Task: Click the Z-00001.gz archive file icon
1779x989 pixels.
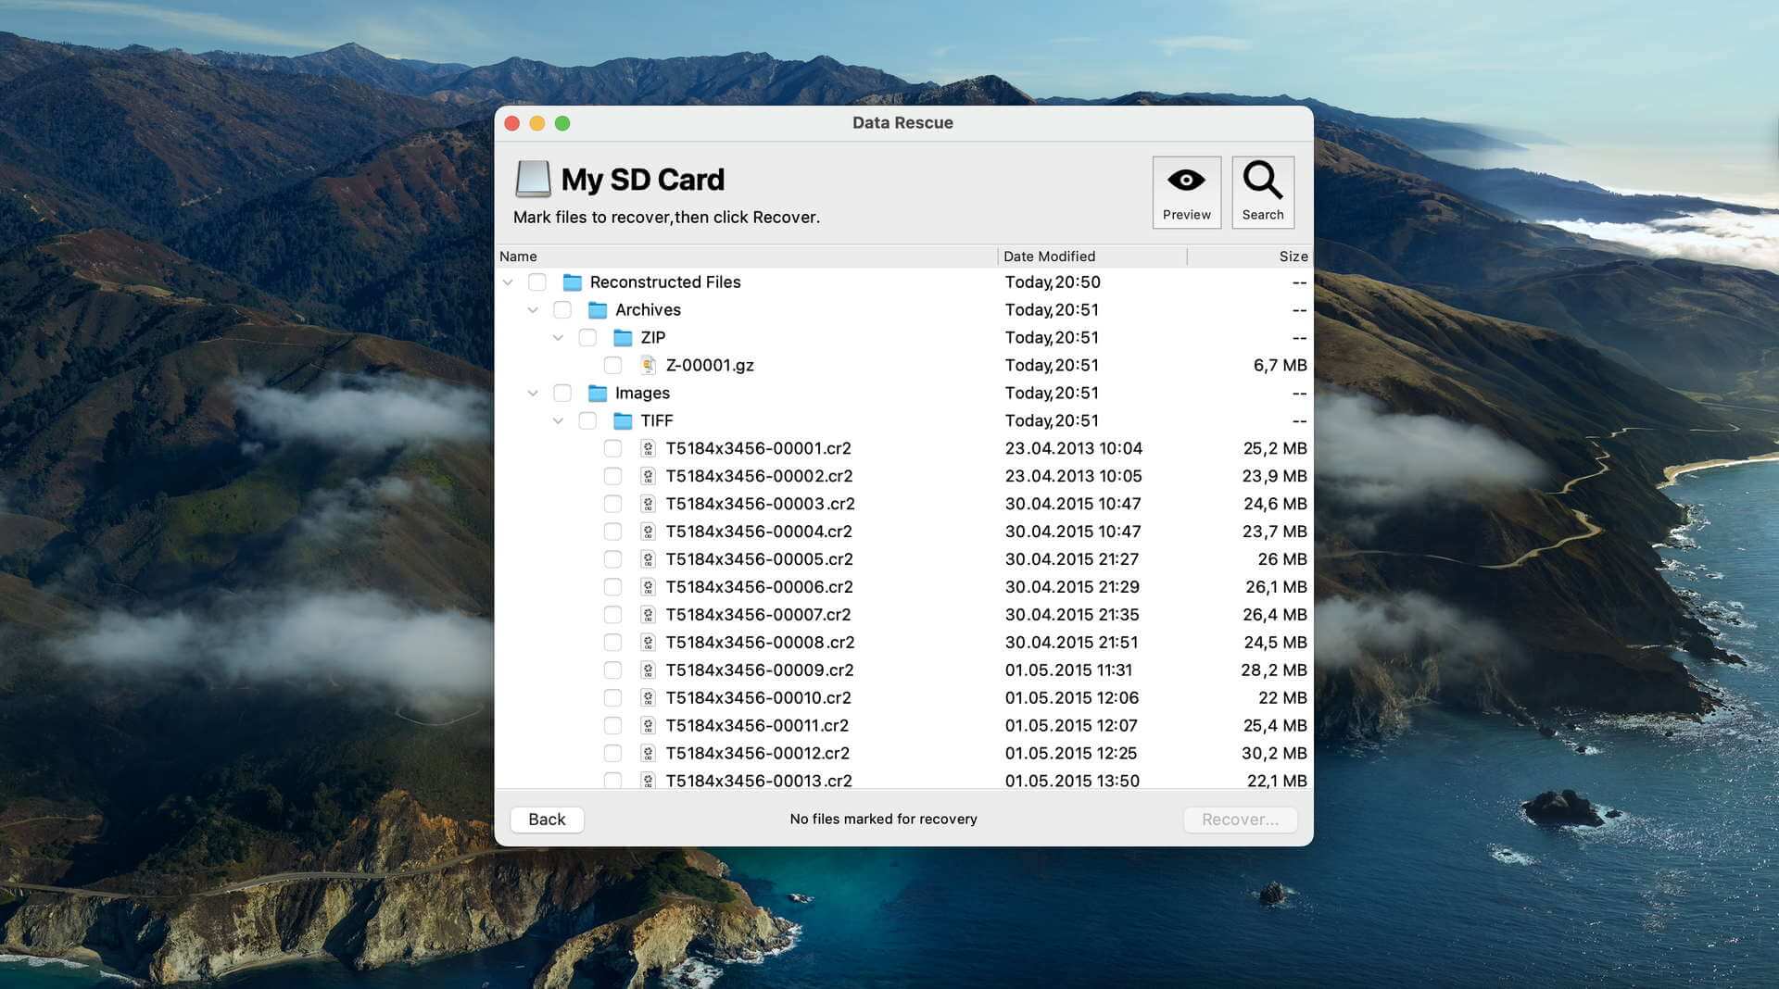Action: pyautogui.click(x=649, y=366)
